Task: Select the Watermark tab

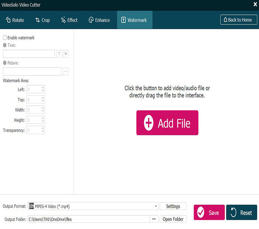Action: (x=134, y=20)
